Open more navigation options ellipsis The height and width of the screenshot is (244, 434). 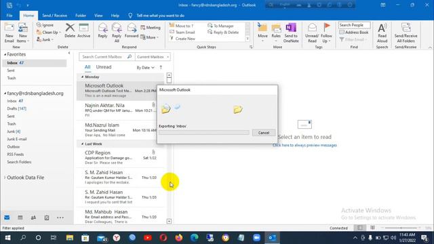[60, 218]
